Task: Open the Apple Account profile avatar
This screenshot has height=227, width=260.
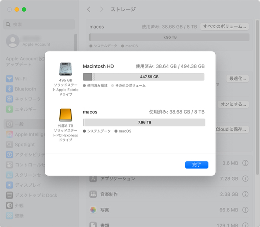Action: click(x=13, y=41)
